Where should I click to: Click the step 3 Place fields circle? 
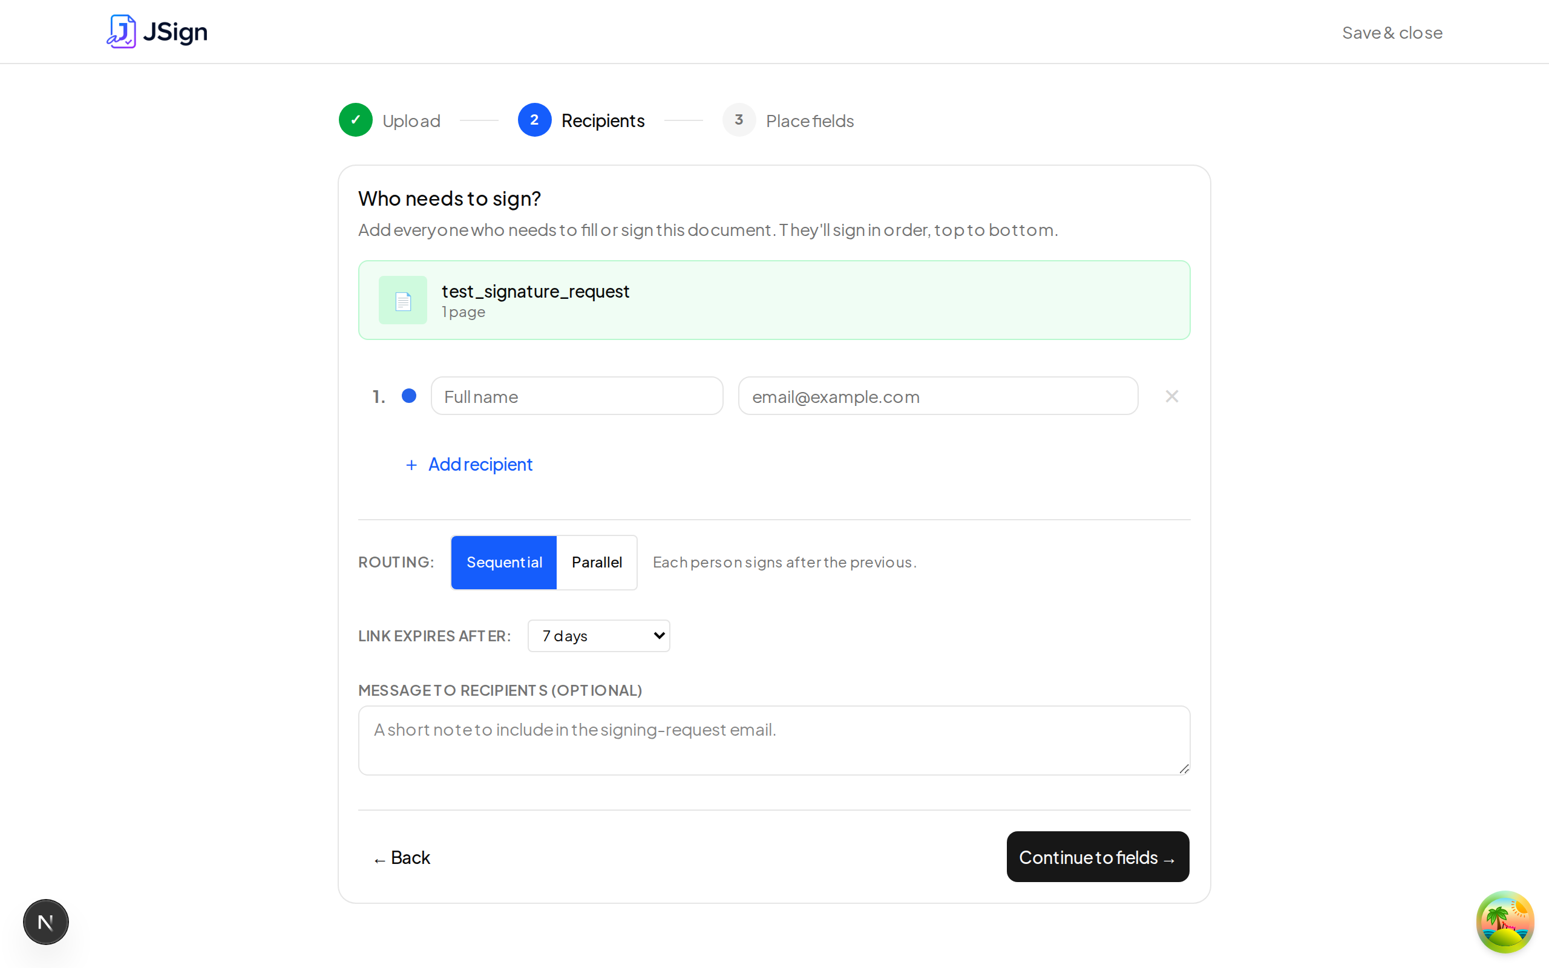click(739, 120)
